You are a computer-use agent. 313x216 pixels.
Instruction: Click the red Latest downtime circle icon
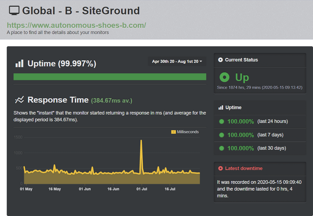pos(220,169)
